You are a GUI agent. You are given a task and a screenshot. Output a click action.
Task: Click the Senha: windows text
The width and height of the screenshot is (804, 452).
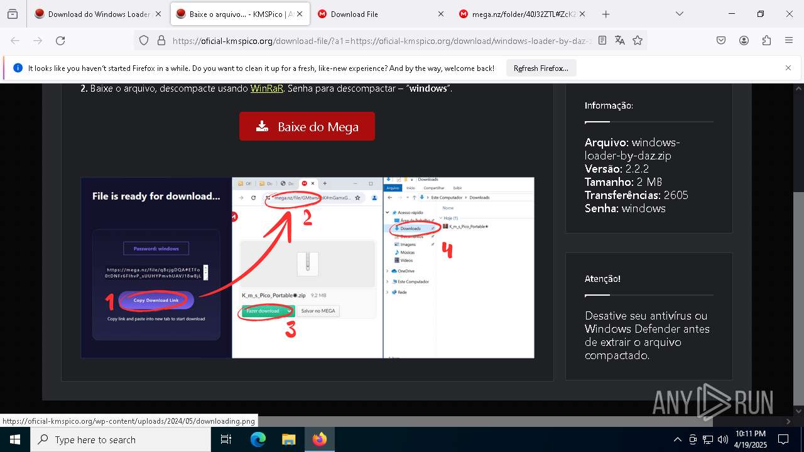(x=625, y=208)
